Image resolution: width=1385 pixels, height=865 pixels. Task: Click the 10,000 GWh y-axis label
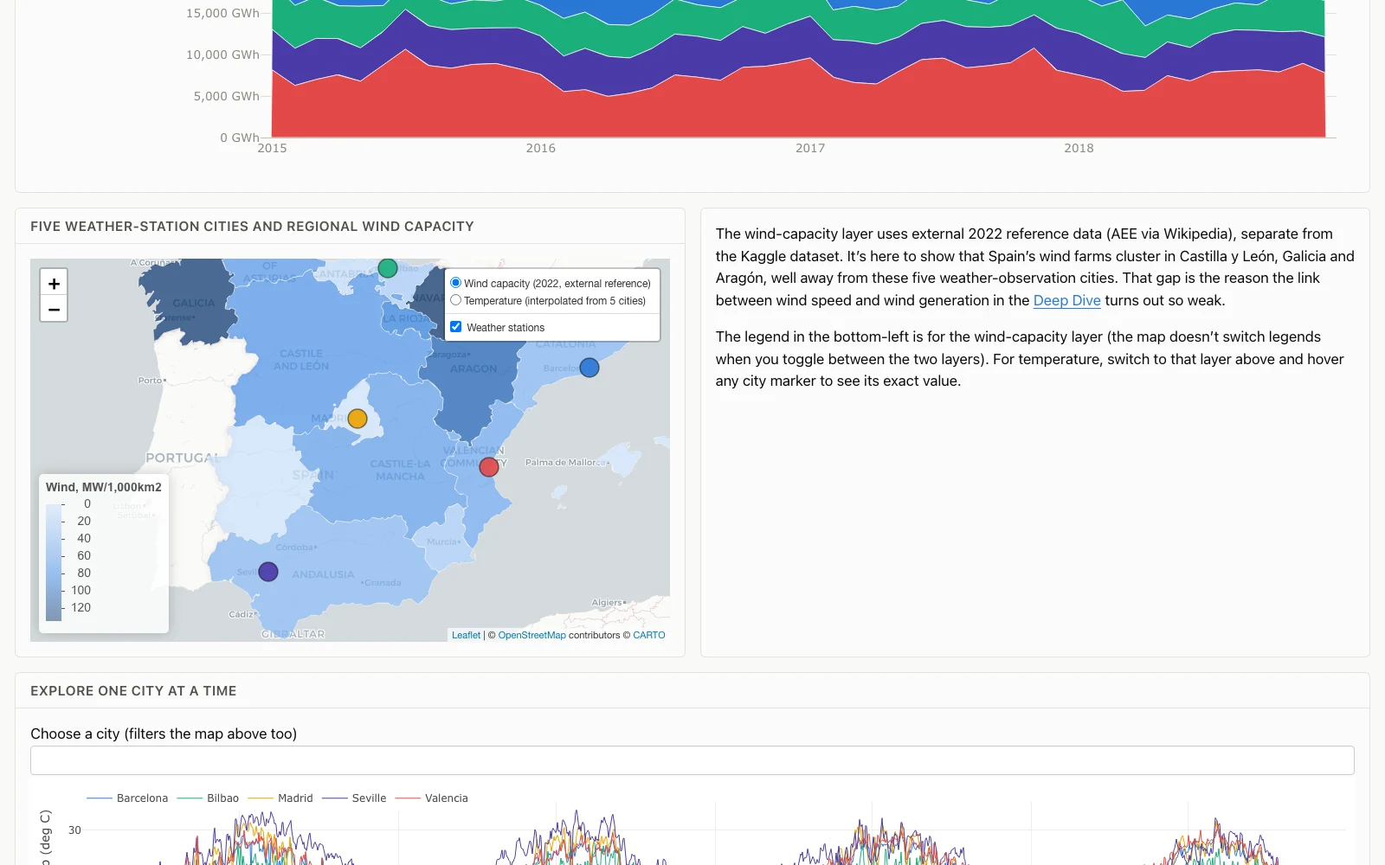click(x=222, y=54)
